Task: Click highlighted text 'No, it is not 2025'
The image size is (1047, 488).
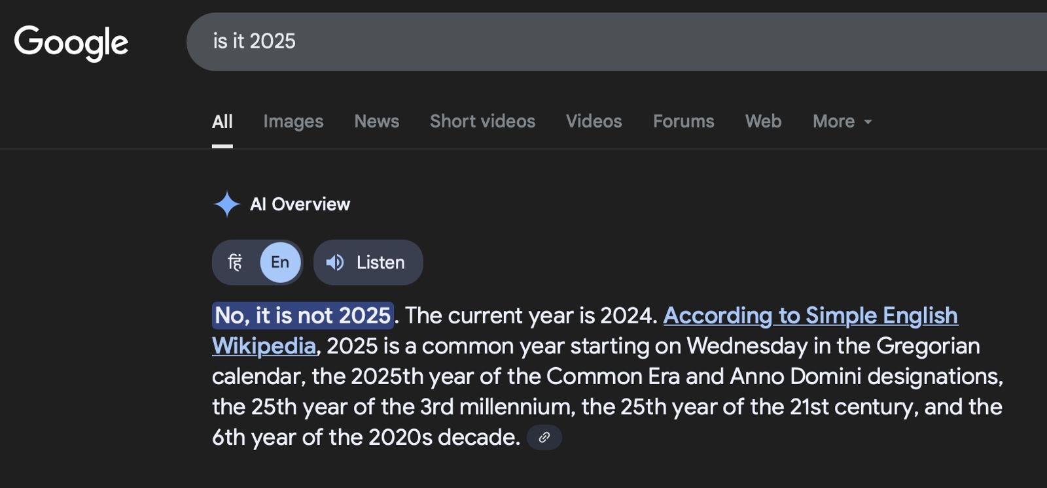Action: (303, 316)
